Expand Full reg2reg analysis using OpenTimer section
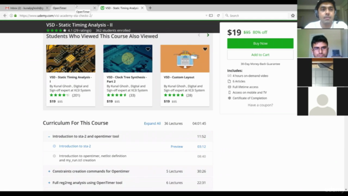The width and height of the screenshot is (348, 196). pyautogui.click(x=49, y=183)
